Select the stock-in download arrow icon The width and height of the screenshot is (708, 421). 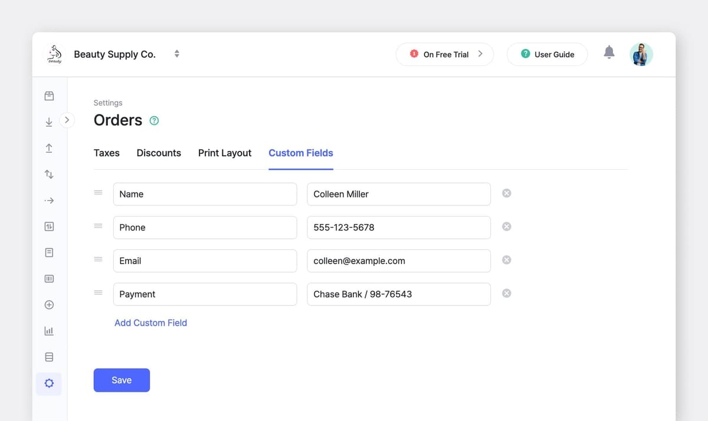(x=49, y=121)
